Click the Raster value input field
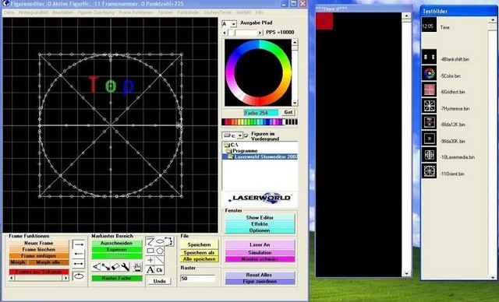The height and width of the screenshot is (302, 499). [197, 278]
